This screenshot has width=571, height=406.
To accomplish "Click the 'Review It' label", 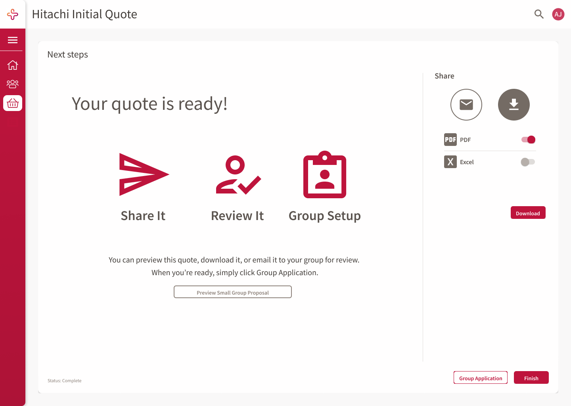I will pyautogui.click(x=238, y=216).
